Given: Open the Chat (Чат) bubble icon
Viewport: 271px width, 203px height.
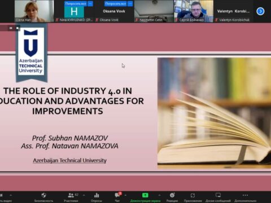Looking at the screenshot, I should (x=117, y=195).
